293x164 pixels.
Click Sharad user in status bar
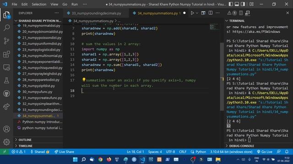40,152
